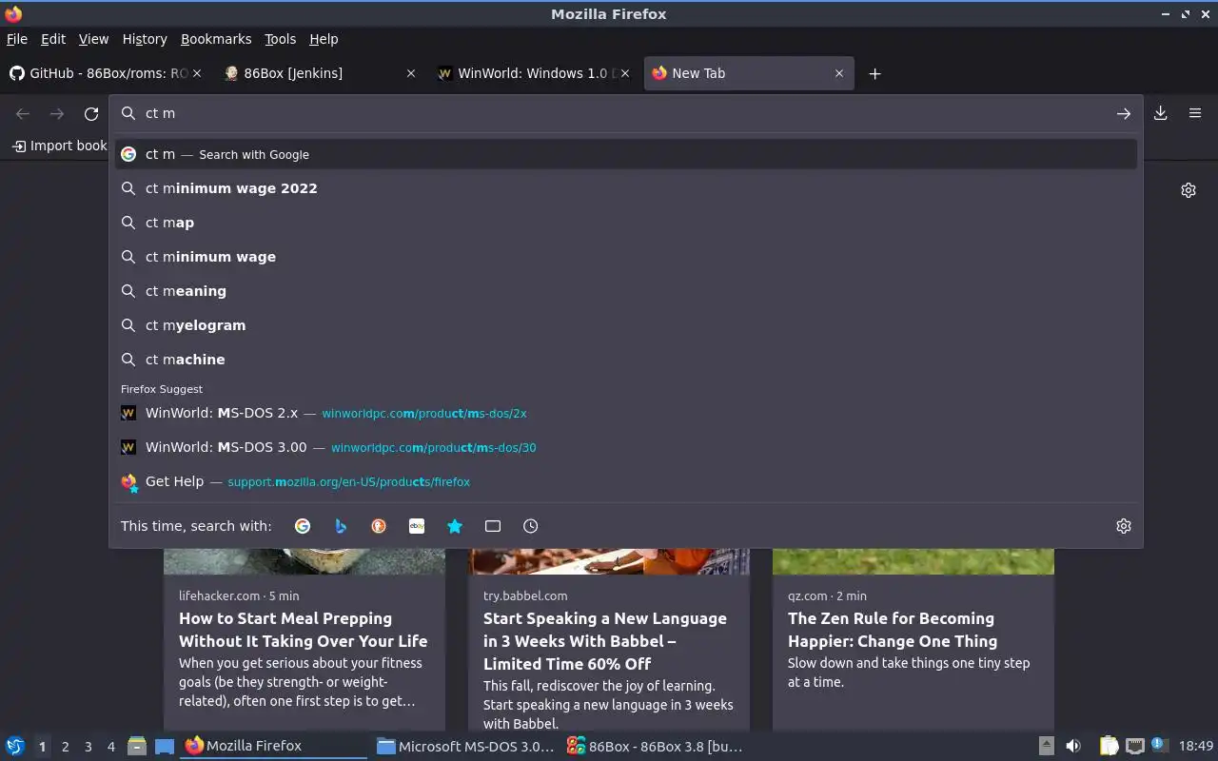Open the Firefox application menu

pyautogui.click(x=1195, y=113)
